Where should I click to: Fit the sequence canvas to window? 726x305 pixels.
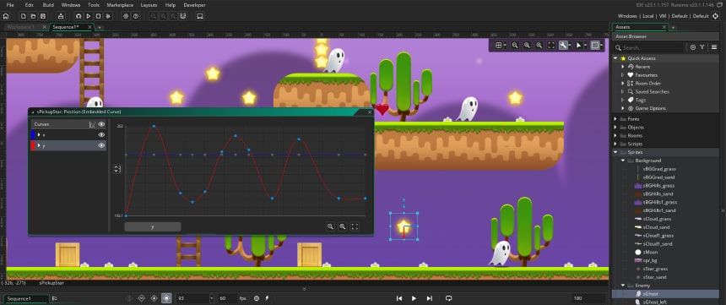(551, 45)
